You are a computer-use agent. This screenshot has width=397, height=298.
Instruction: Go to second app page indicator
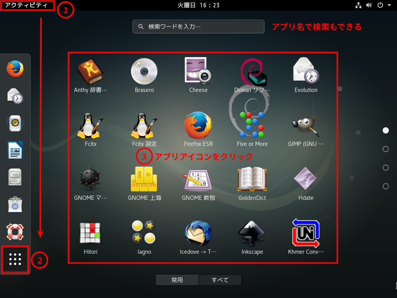(386, 149)
